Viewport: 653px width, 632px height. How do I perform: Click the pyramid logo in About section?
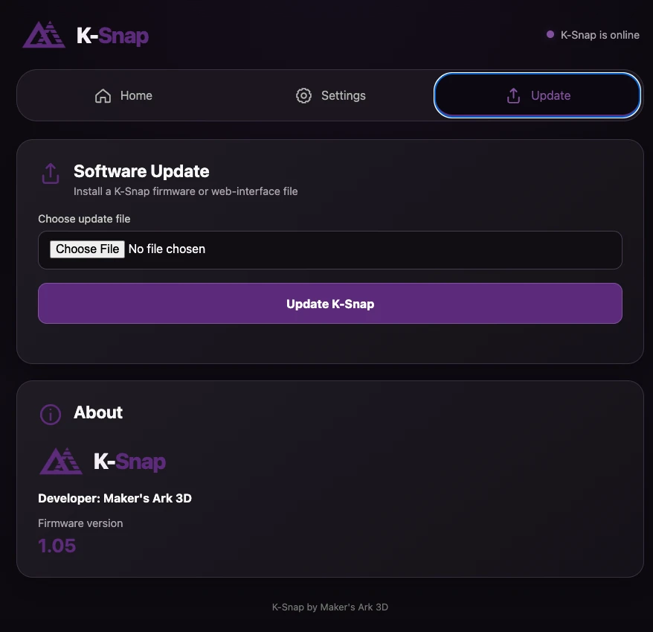click(x=61, y=461)
